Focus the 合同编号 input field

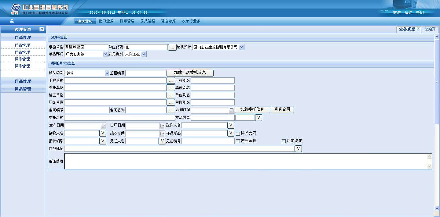point(87,110)
